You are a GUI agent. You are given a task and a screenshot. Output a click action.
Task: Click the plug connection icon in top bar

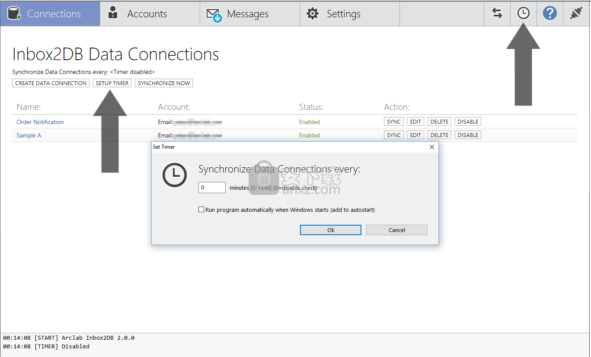pyautogui.click(x=576, y=14)
